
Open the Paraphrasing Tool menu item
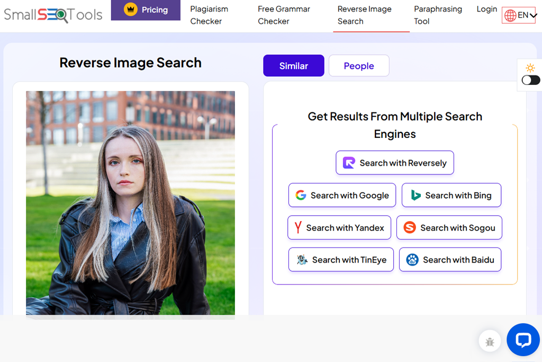pos(438,15)
